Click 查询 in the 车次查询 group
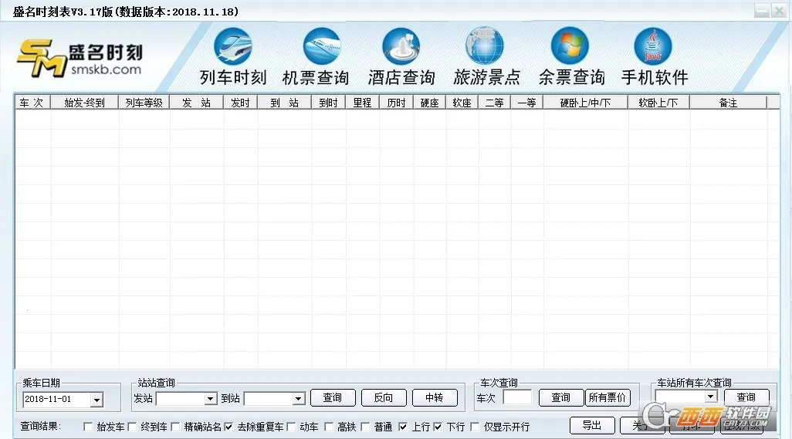The height and width of the screenshot is (439, 792). (561, 397)
